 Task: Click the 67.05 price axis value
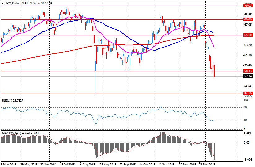(x=248, y=25)
